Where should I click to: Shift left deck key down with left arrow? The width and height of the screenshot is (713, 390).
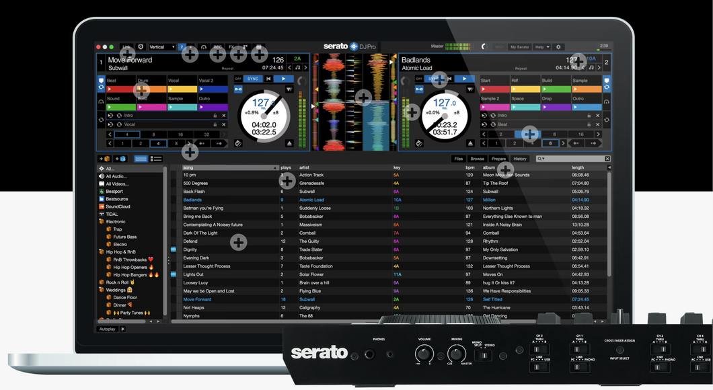(290, 67)
